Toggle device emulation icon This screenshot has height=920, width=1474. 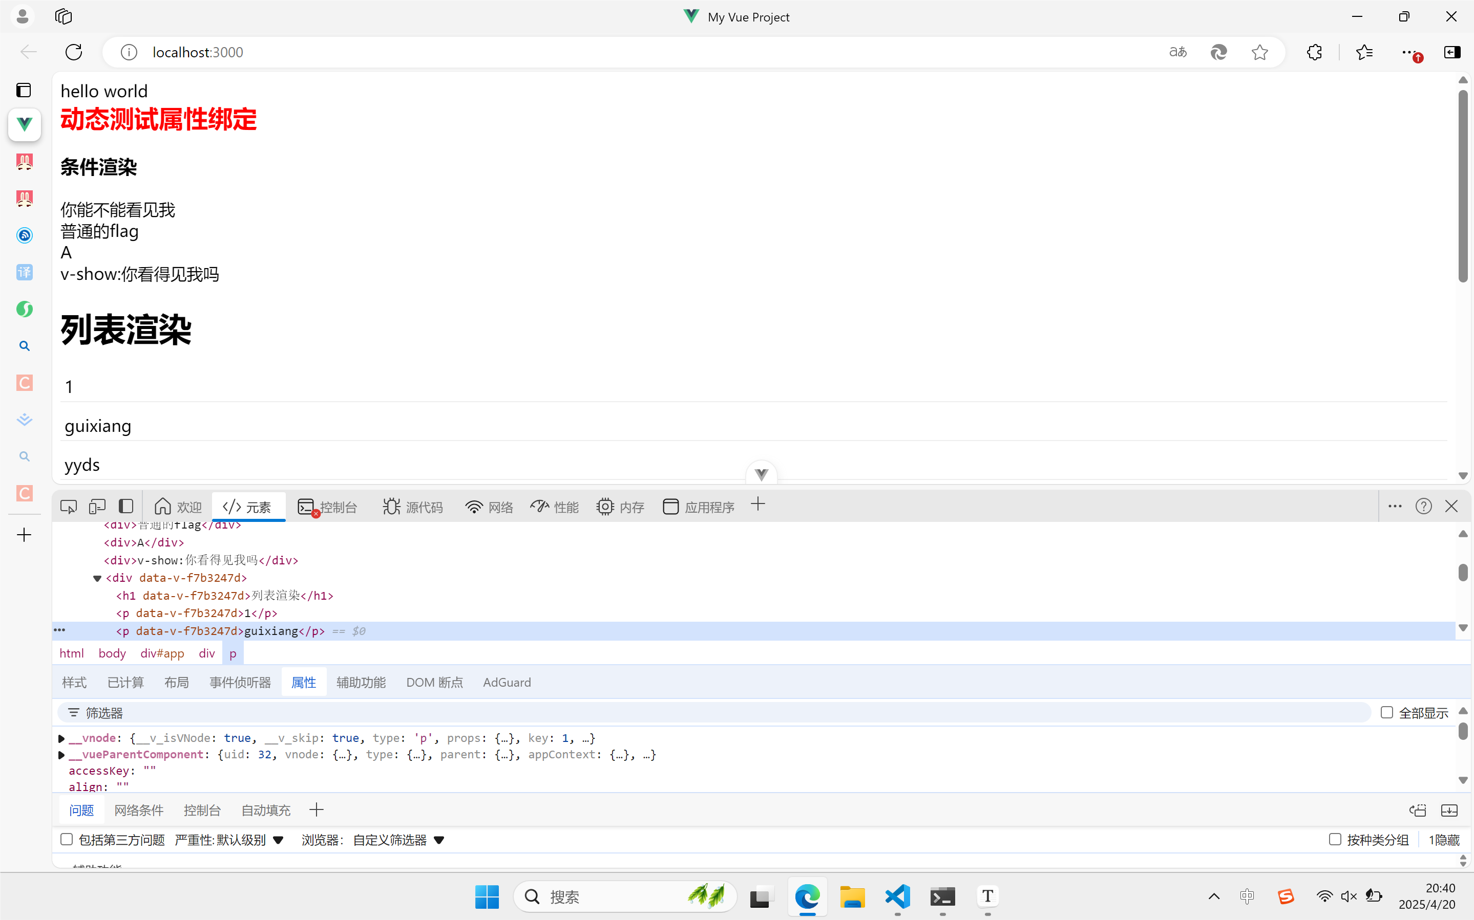click(x=97, y=506)
